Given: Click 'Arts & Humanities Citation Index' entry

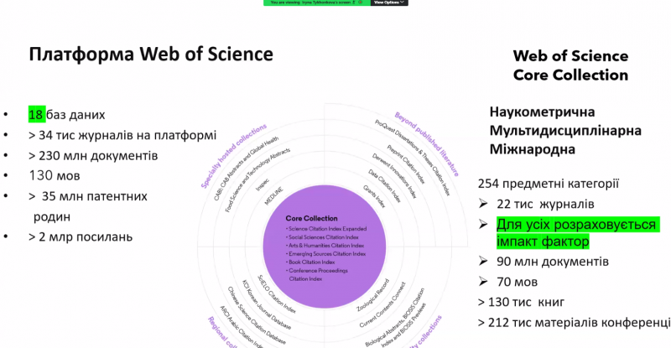Looking at the screenshot, I should [325, 246].
